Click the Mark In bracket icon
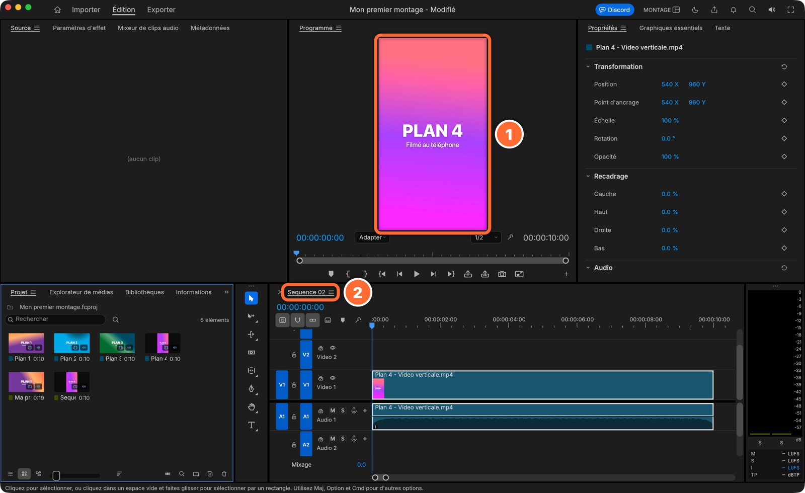Viewport: 805px width, 493px height. tap(348, 274)
